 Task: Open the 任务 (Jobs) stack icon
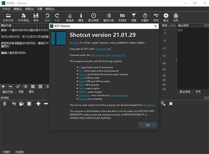click(x=176, y=17)
